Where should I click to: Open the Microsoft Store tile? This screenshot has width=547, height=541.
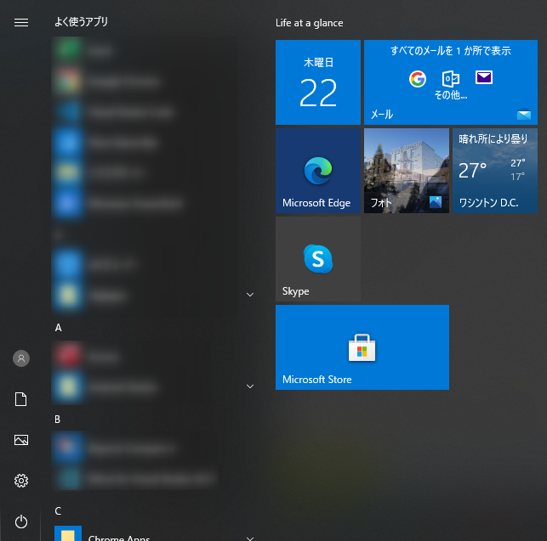point(362,347)
